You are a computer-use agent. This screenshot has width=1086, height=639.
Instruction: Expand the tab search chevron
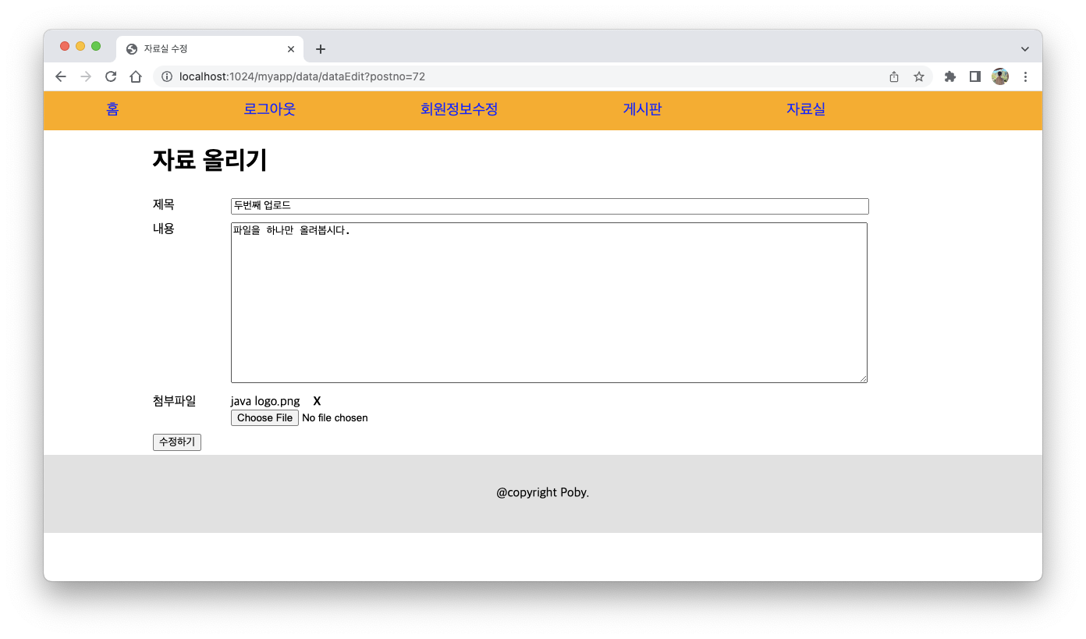(1025, 49)
